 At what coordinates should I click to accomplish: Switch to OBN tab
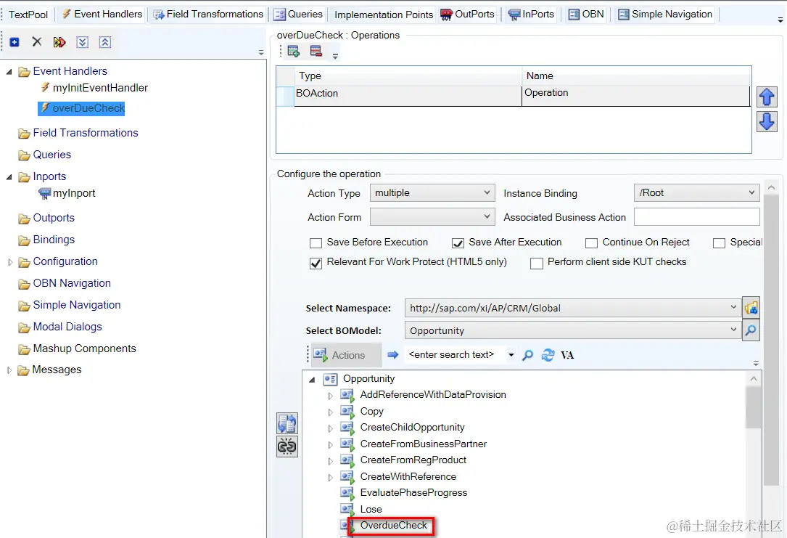(x=586, y=14)
